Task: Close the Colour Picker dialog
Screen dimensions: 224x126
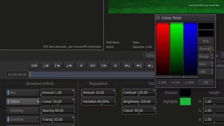Action: tap(158, 18)
